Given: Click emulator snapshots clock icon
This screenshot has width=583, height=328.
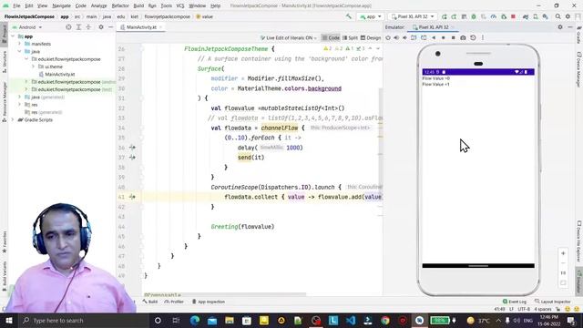Looking at the screenshot, I should tap(473, 37).
